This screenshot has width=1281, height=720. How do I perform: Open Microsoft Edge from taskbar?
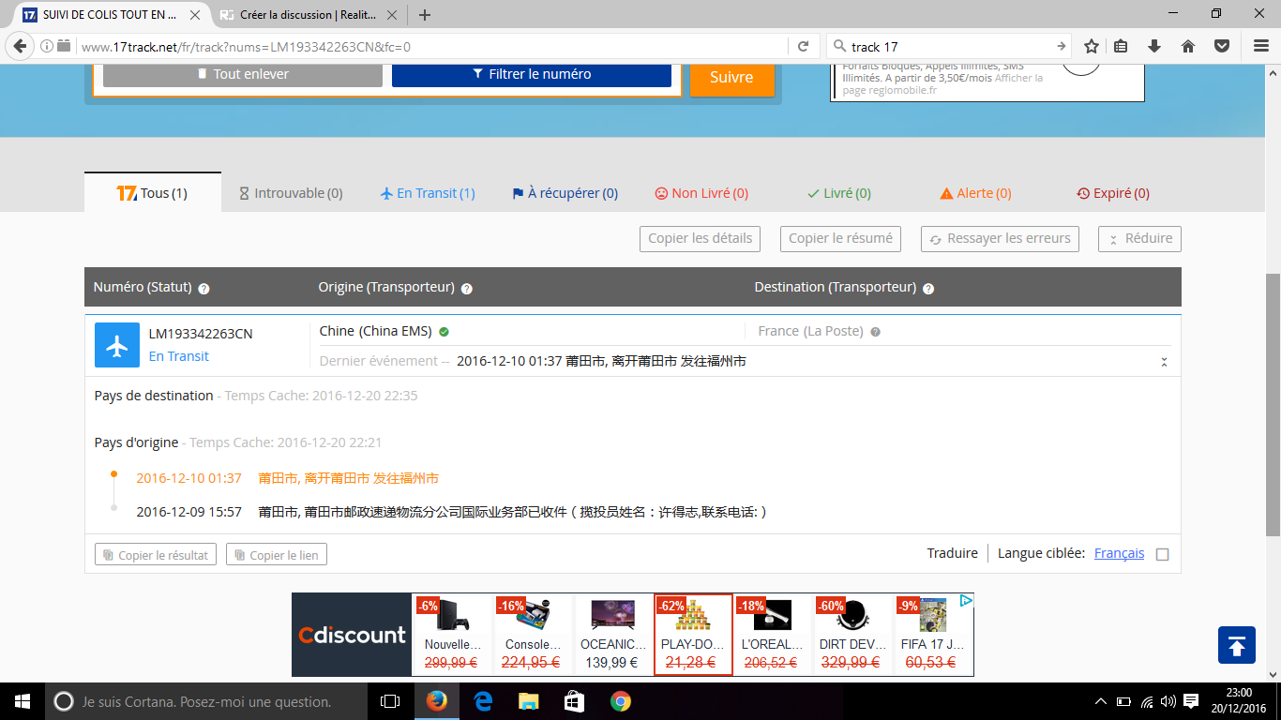(483, 701)
